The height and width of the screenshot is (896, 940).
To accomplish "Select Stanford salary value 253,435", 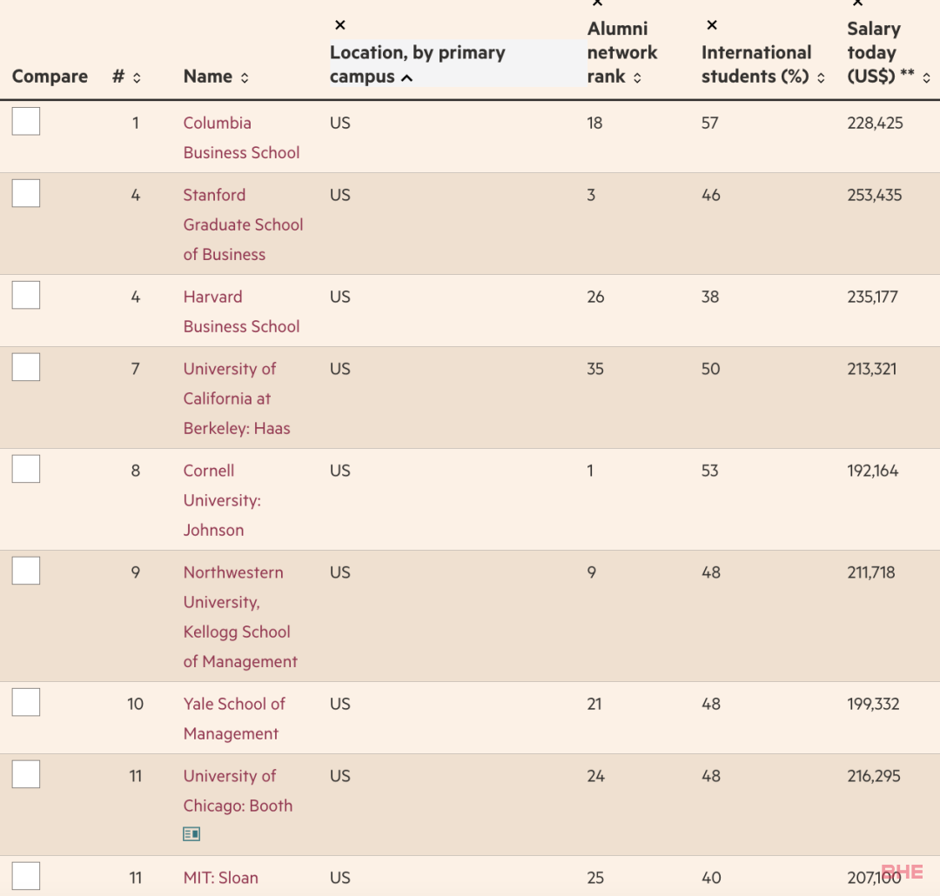I will (874, 195).
